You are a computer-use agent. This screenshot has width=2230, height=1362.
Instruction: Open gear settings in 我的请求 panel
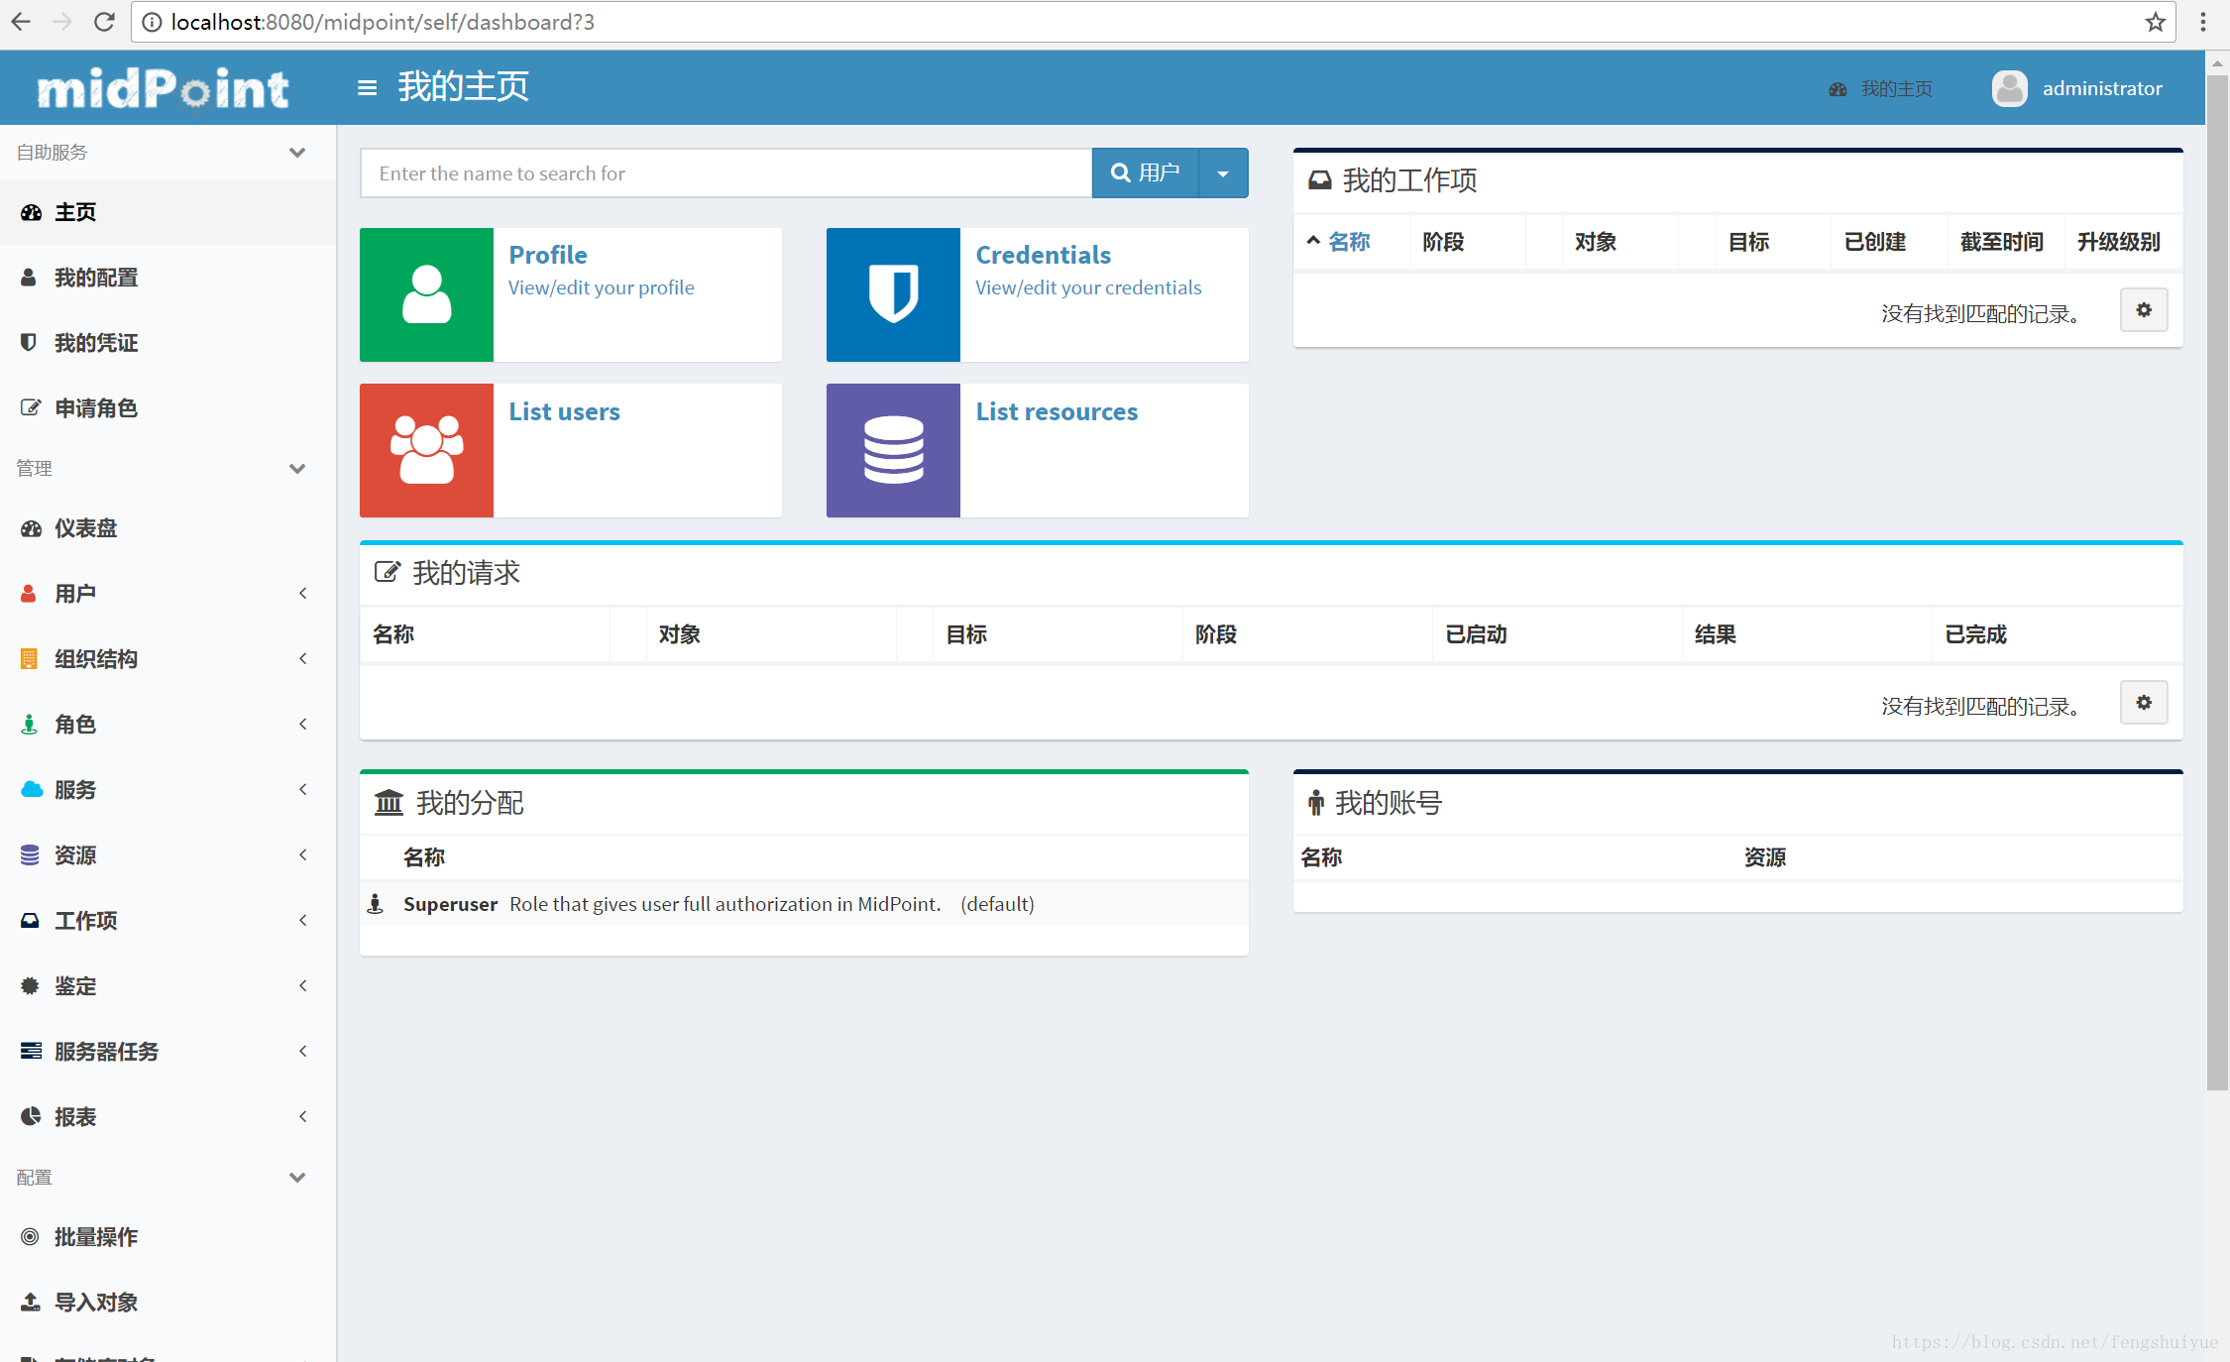pos(2143,703)
